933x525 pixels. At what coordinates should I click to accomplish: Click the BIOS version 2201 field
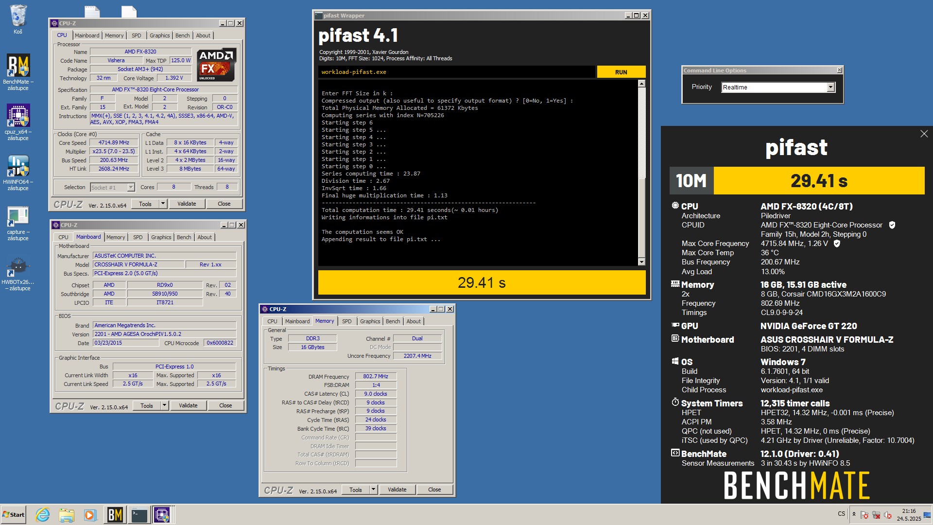(164, 334)
